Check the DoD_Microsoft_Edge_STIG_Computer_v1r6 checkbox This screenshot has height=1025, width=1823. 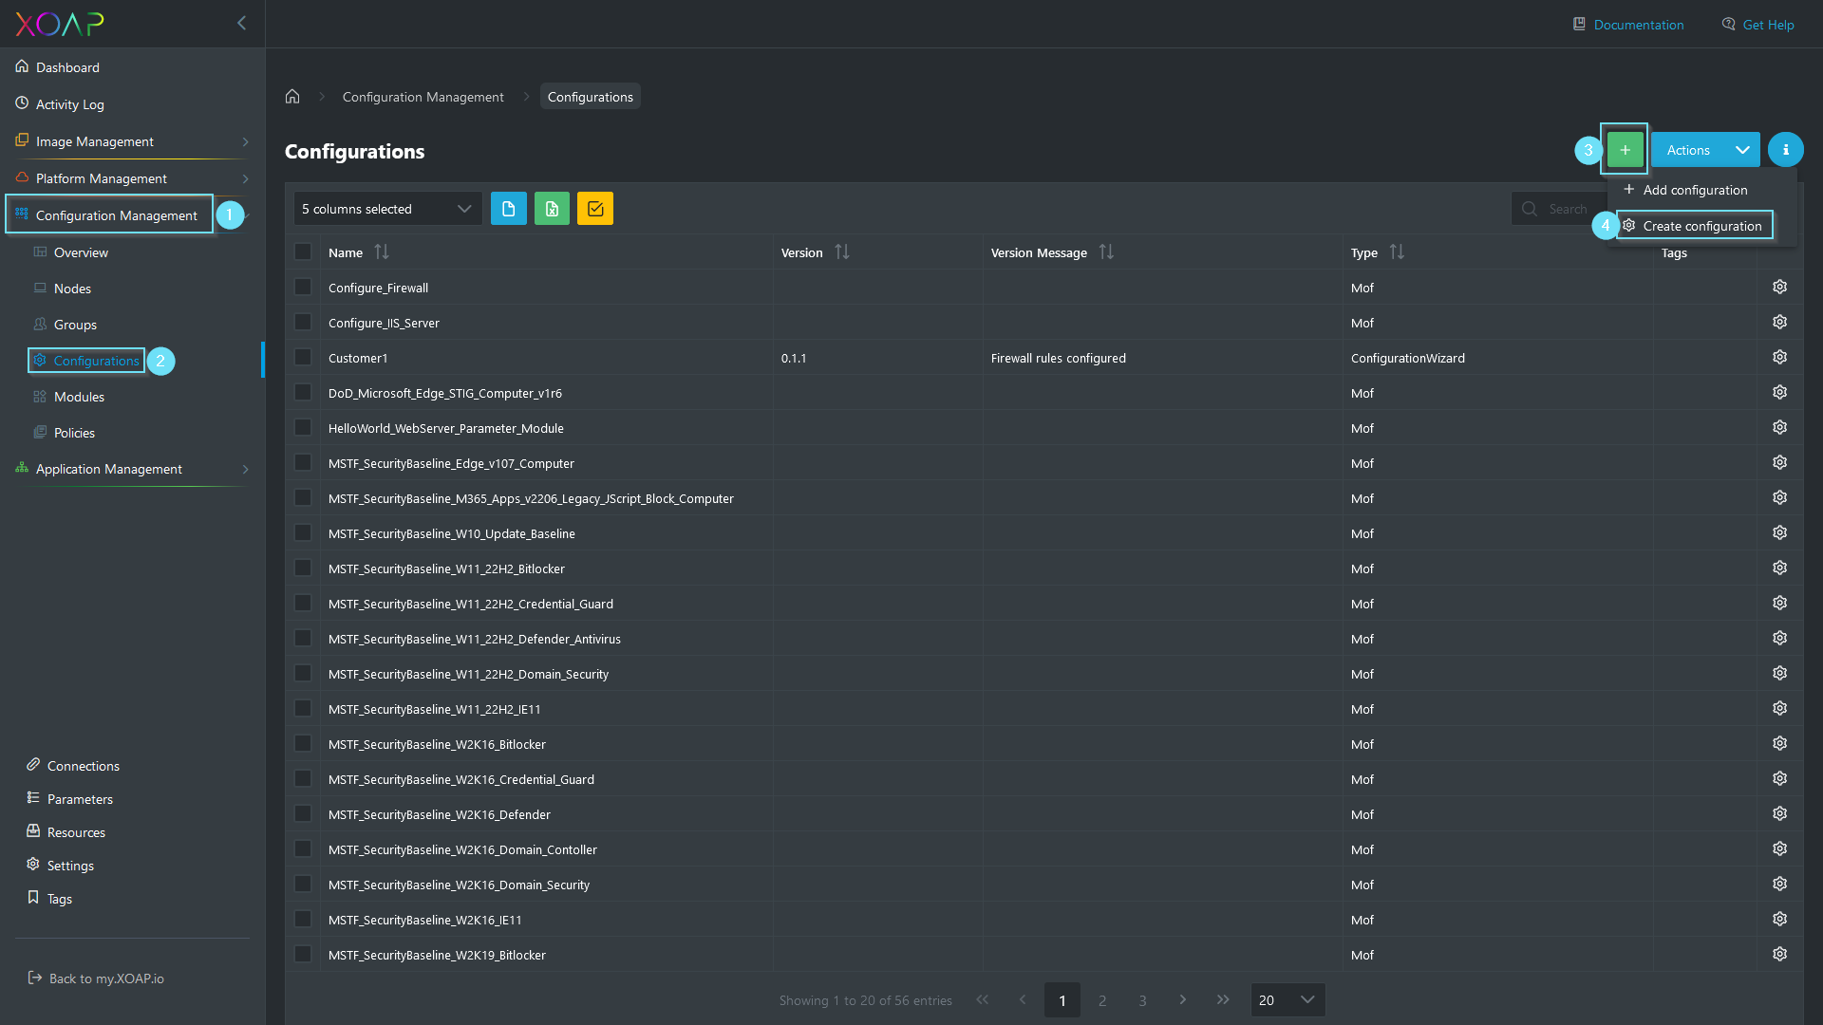click(303, 392)
